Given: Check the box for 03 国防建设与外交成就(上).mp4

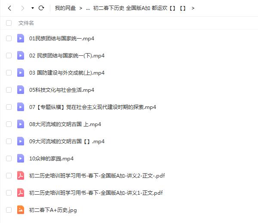Looking at the screenshot, I should point(9,73).
